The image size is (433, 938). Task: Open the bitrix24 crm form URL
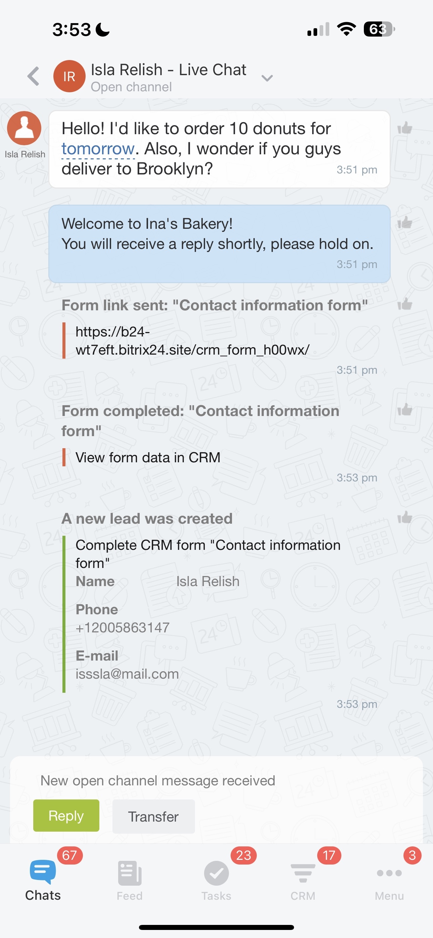192,341
